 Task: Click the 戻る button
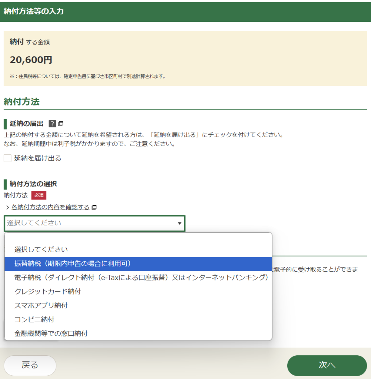click(x=30, y=365)
